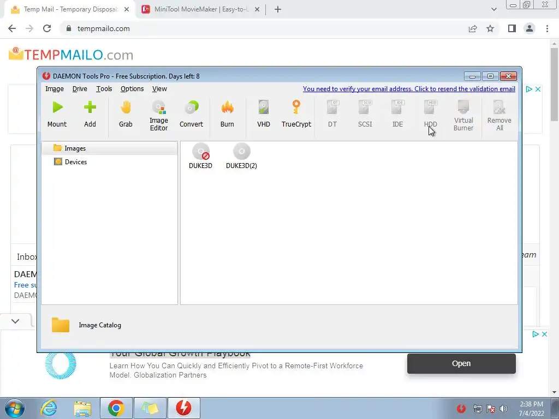
Task: Click the DAEMON Tools taskbar icon
Action: click(x=183, y=408)
